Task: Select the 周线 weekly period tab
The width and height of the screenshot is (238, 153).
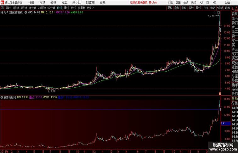Action: [x=66, y=8]
